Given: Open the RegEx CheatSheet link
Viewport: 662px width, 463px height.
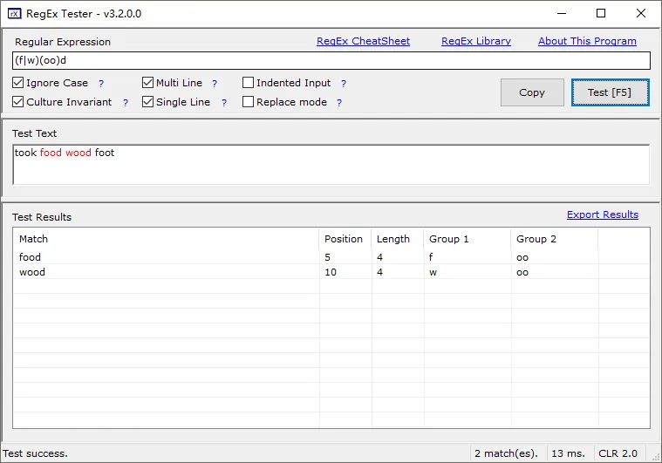Looking at the screenshot, I should click(363, 41).
